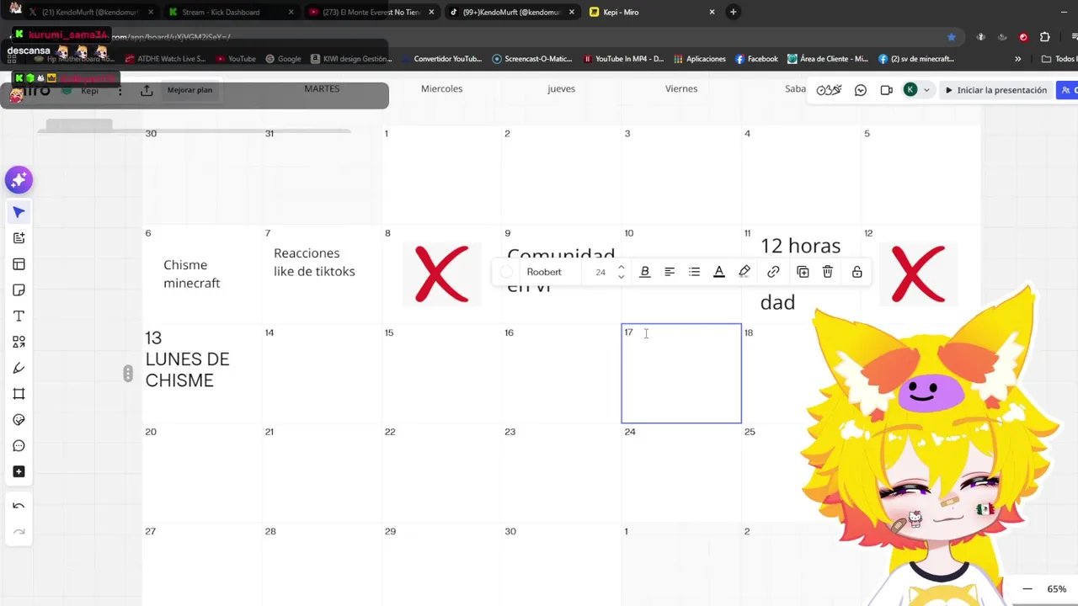Switch to KendoMurft TikTok tab
The width and height of the screenshot is (1078, 606).
point(511,12)
